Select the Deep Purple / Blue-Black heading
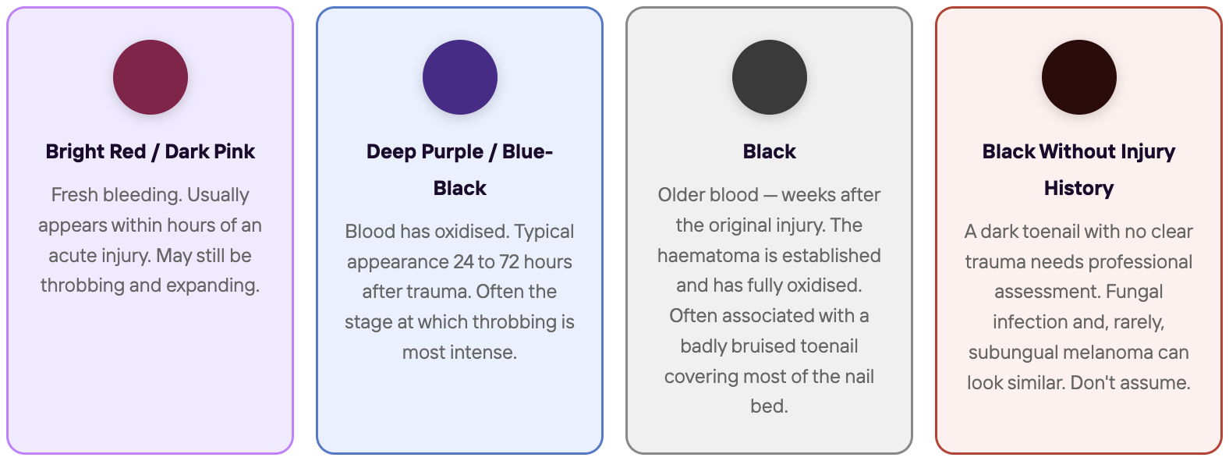Screen dimensions: 1229x461 point(460,169)
